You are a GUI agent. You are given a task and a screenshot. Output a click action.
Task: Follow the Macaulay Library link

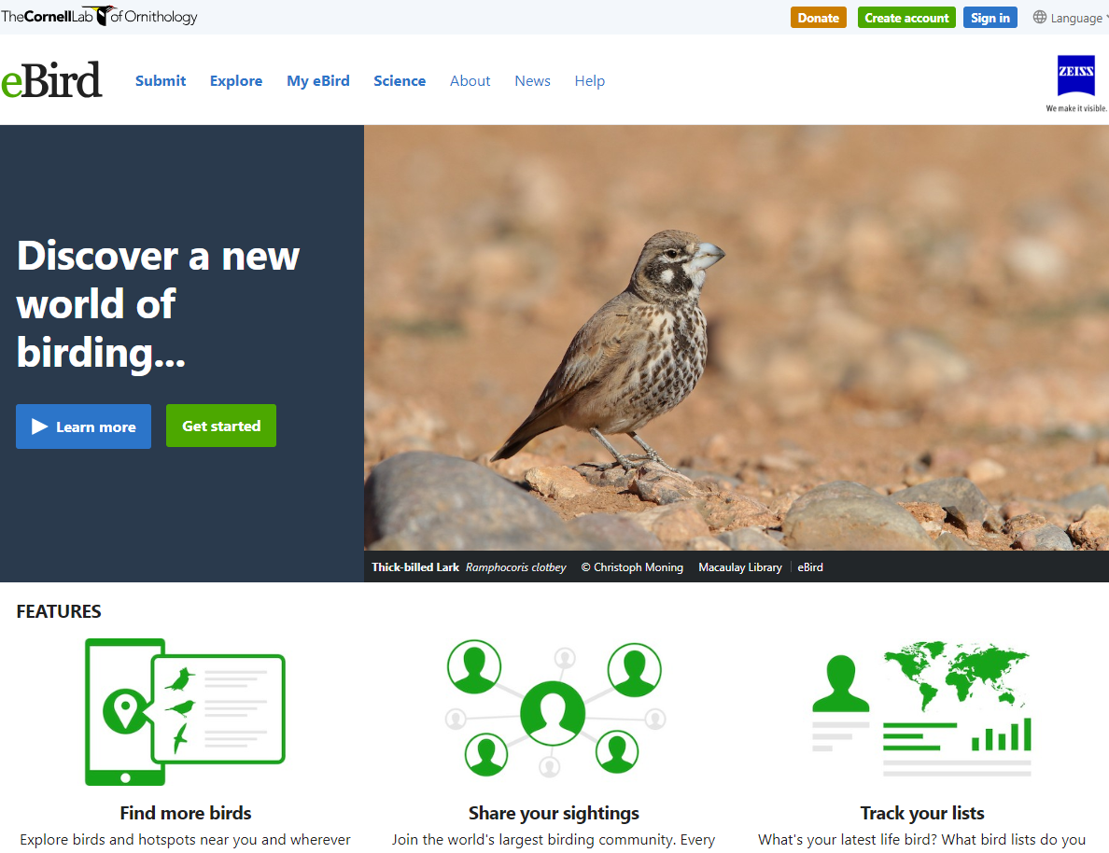(740, 567)
